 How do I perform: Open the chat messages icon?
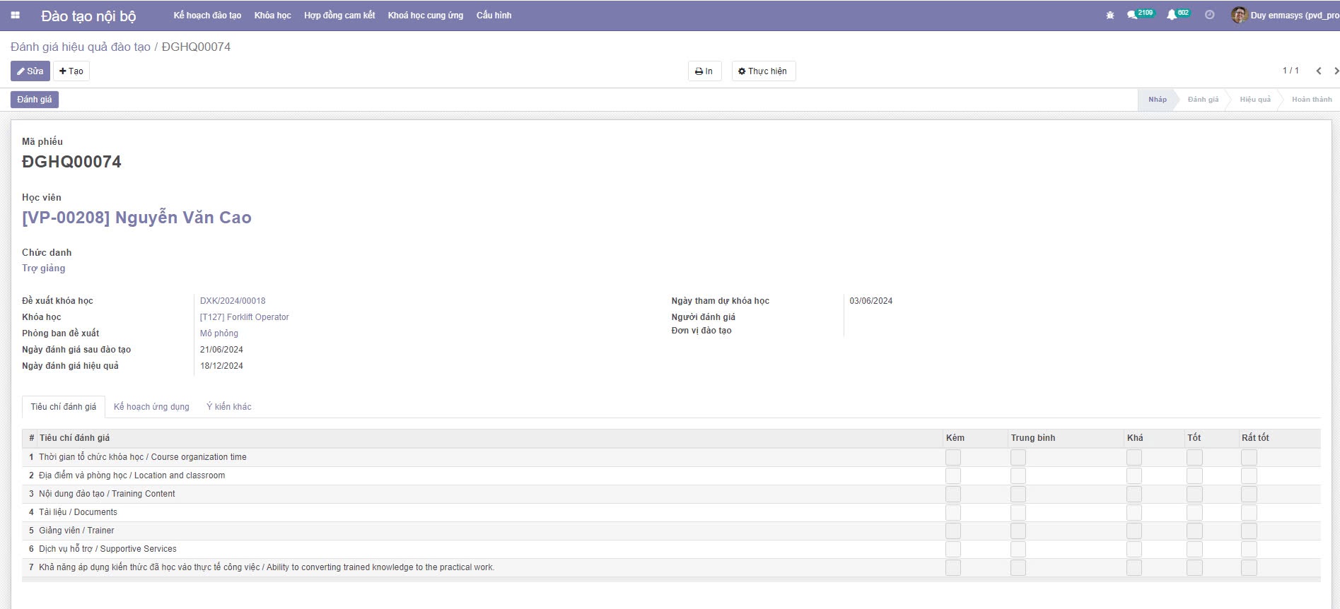point(1133,15)
